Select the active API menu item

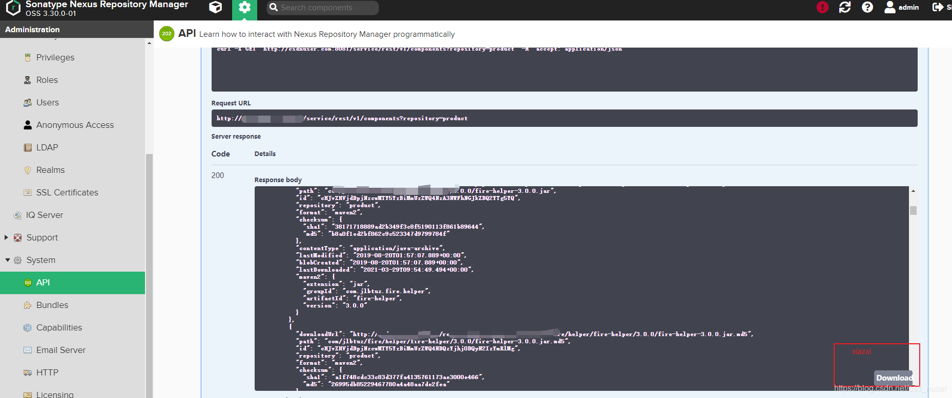[72, 282]
